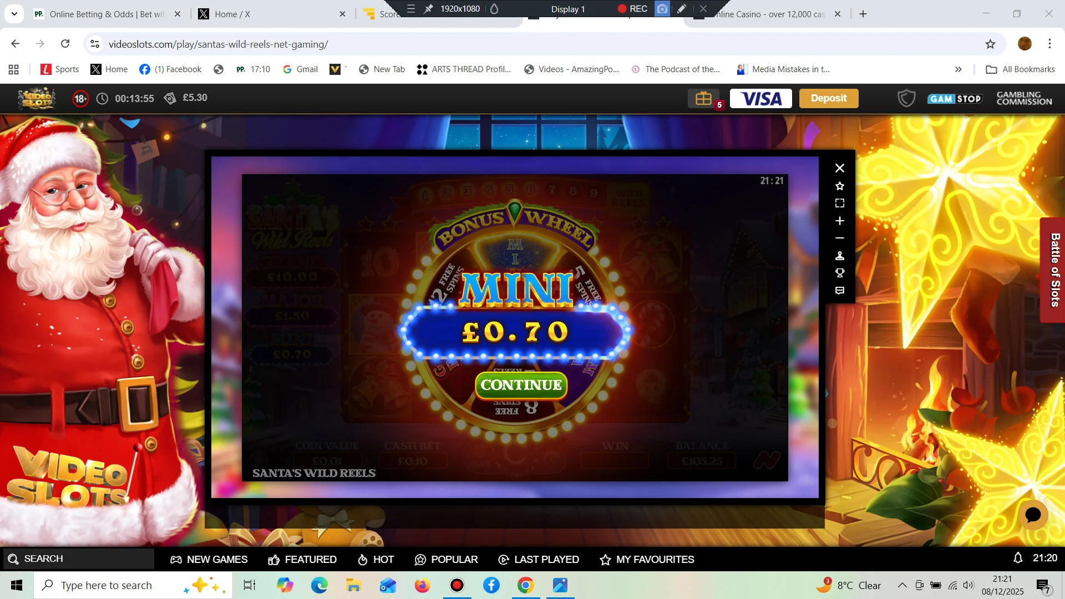Close the game overlay with X icon
The height and width of the screenshot is (599, 1065).
tap(840, 168)
